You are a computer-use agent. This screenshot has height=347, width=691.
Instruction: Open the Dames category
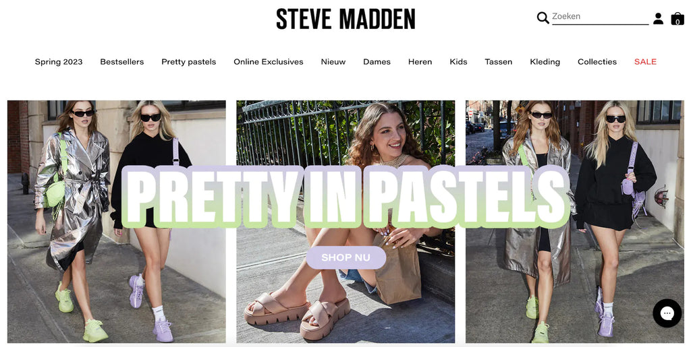click(377, 62)
